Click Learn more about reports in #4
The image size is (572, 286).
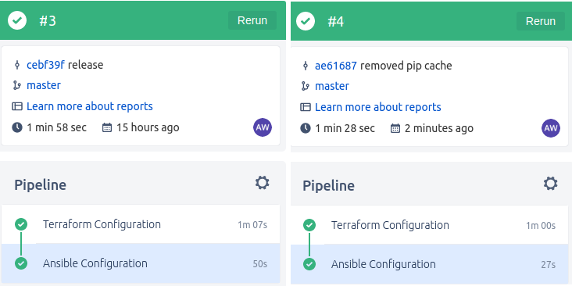tap(378, 107)
